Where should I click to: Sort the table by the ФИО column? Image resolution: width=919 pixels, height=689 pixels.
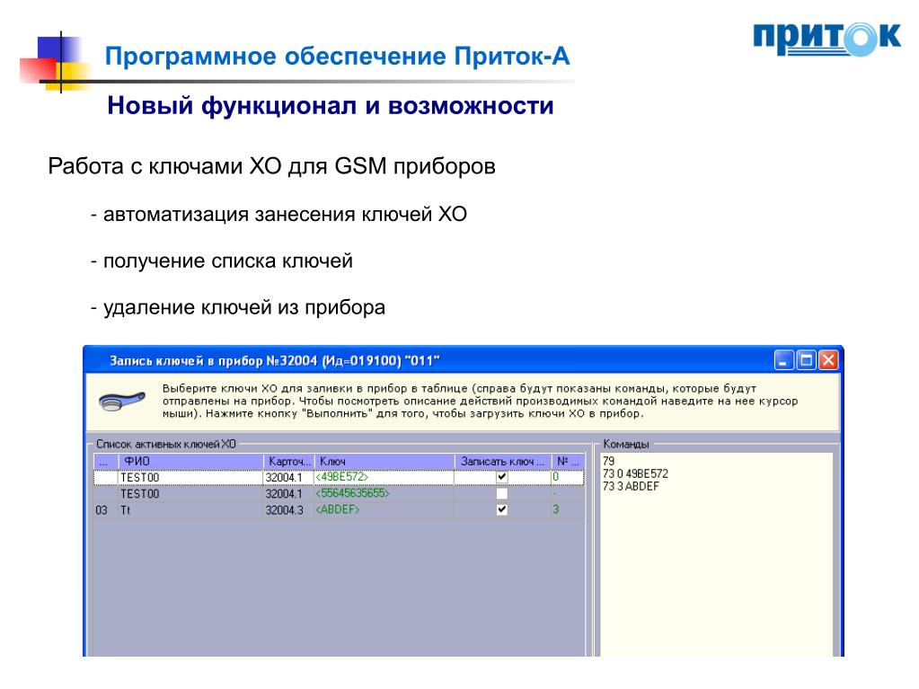click(191, 462)
